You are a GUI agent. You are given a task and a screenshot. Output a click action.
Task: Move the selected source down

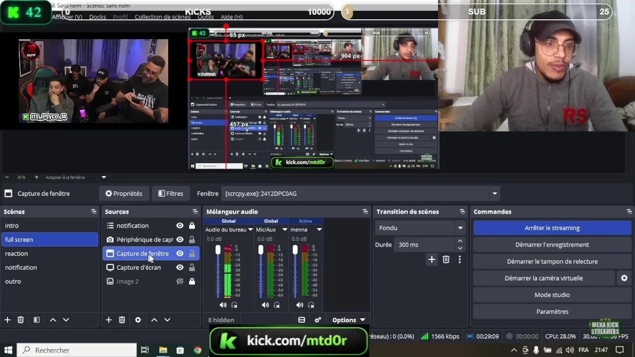pos(167,320)
